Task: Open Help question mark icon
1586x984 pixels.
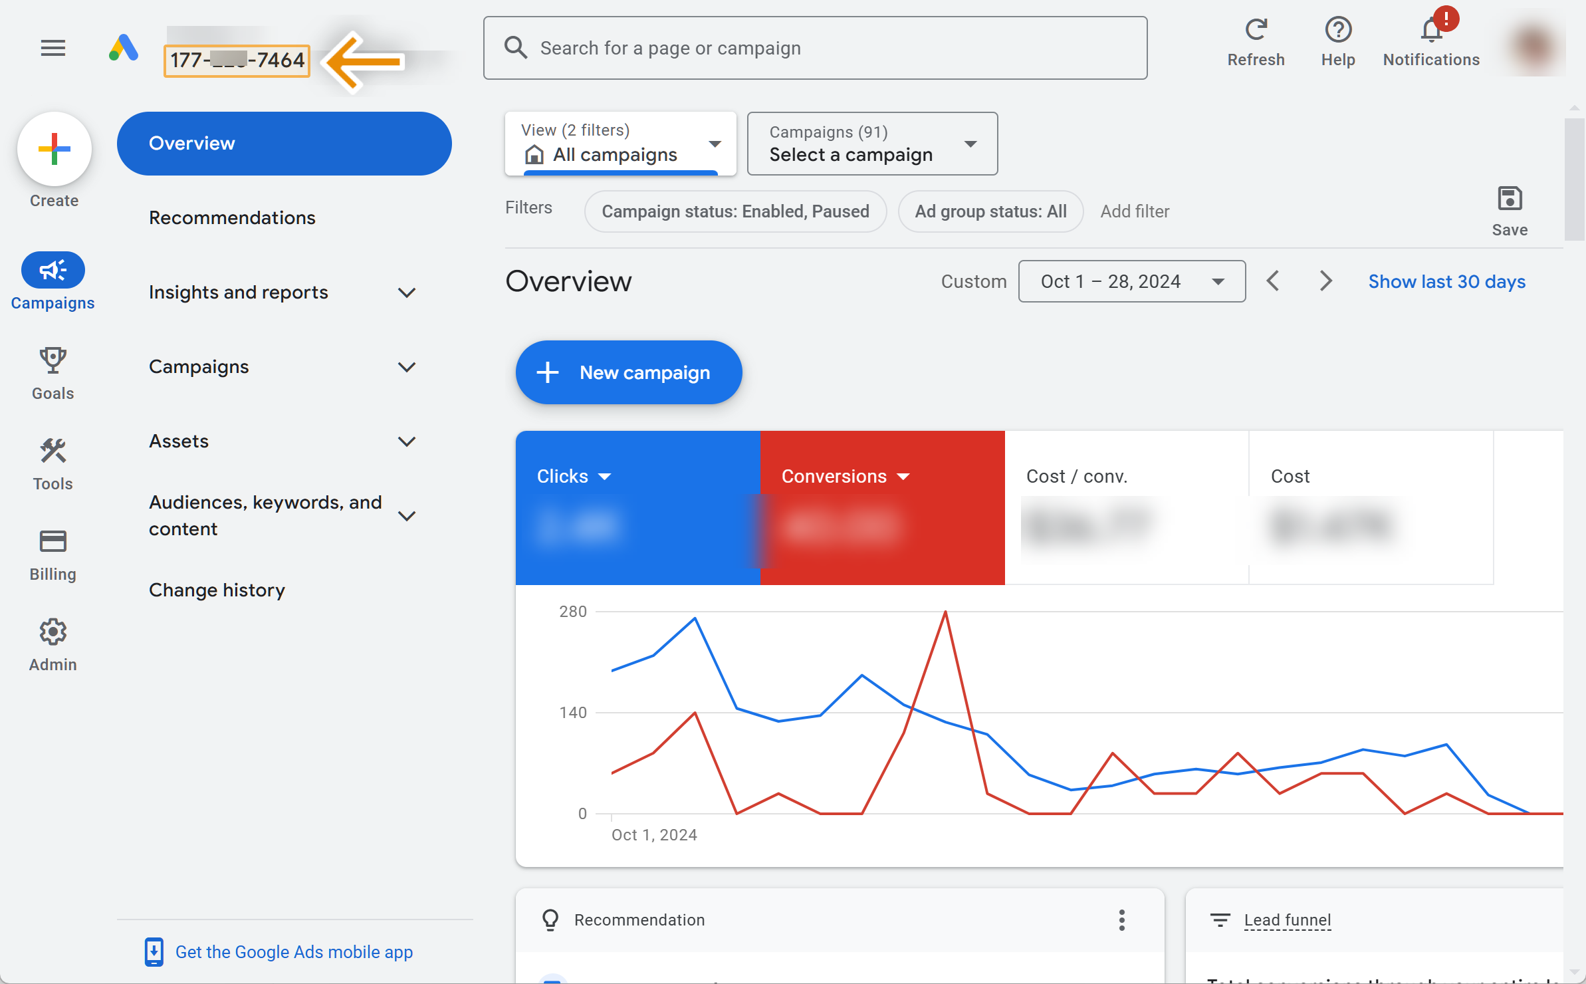Action: (x=1337, y=31)
